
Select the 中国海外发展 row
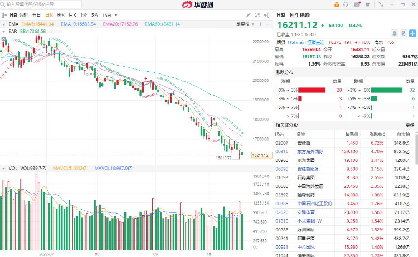tap(343, 186)
